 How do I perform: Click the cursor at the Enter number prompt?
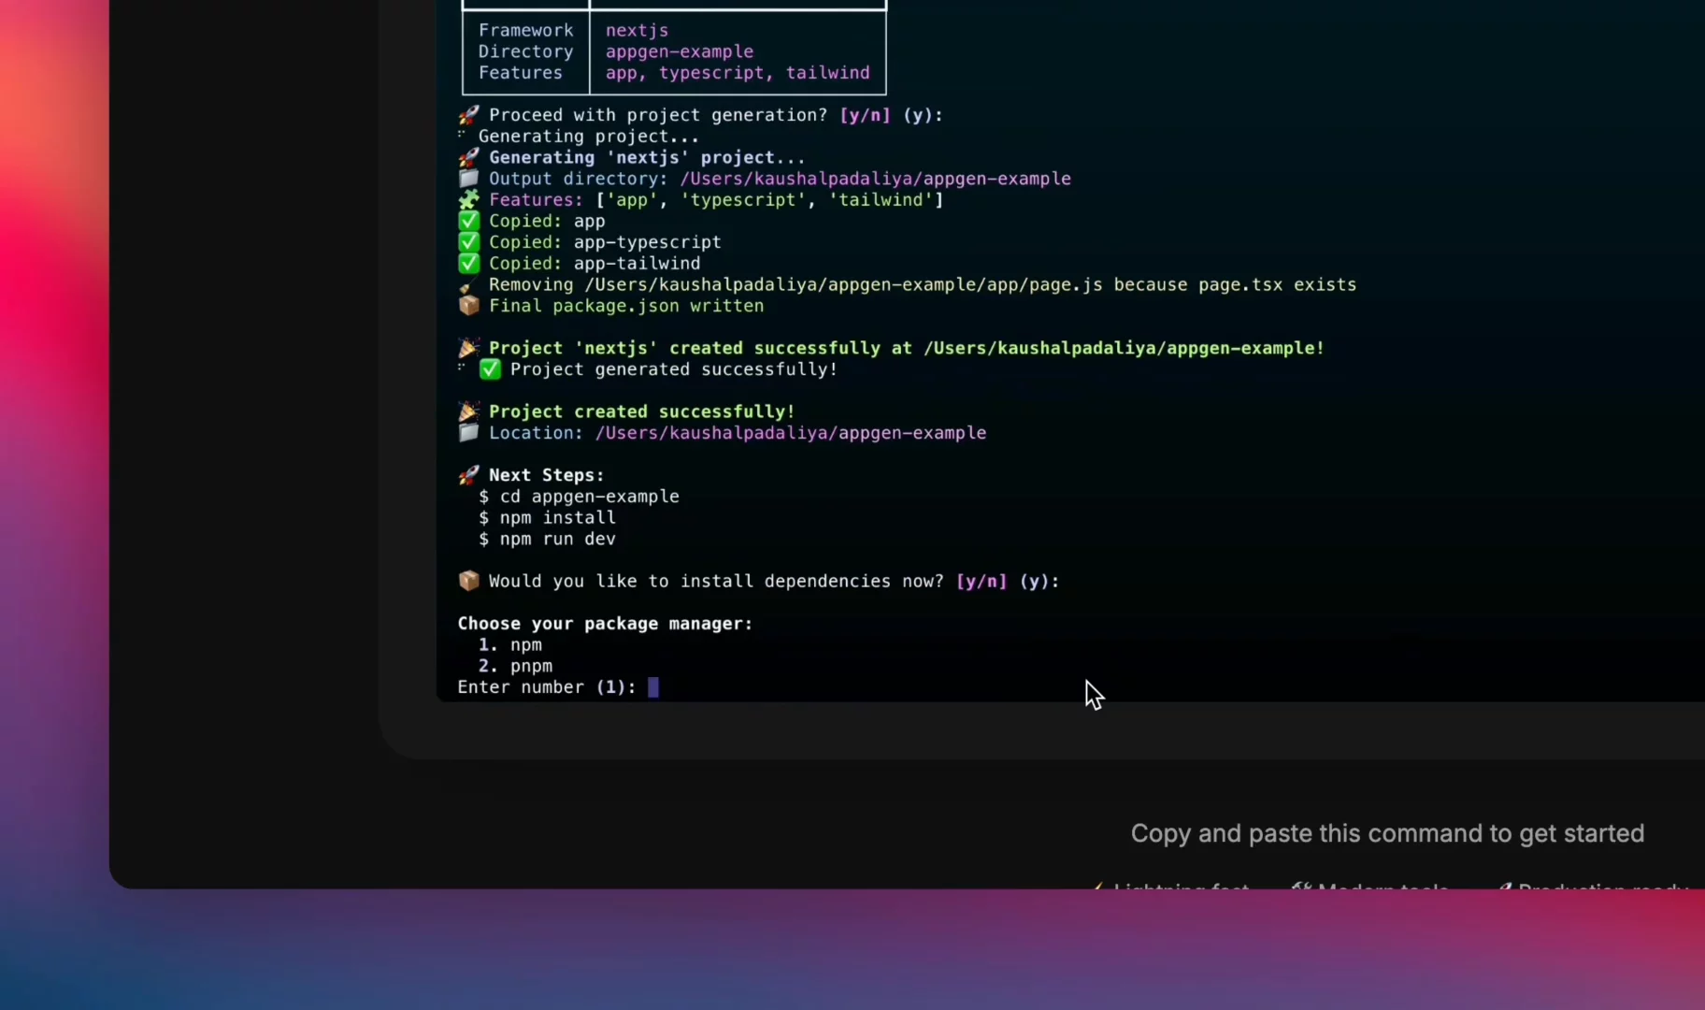[653, 687]
